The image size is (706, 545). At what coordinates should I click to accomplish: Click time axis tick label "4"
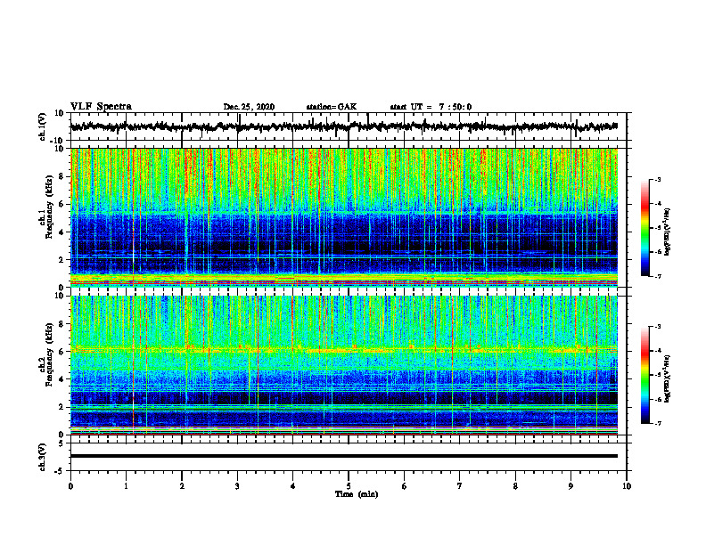click(293, 486)
